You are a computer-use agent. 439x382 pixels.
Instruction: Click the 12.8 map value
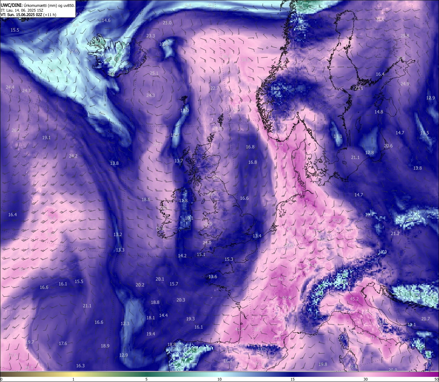(369, 153)
